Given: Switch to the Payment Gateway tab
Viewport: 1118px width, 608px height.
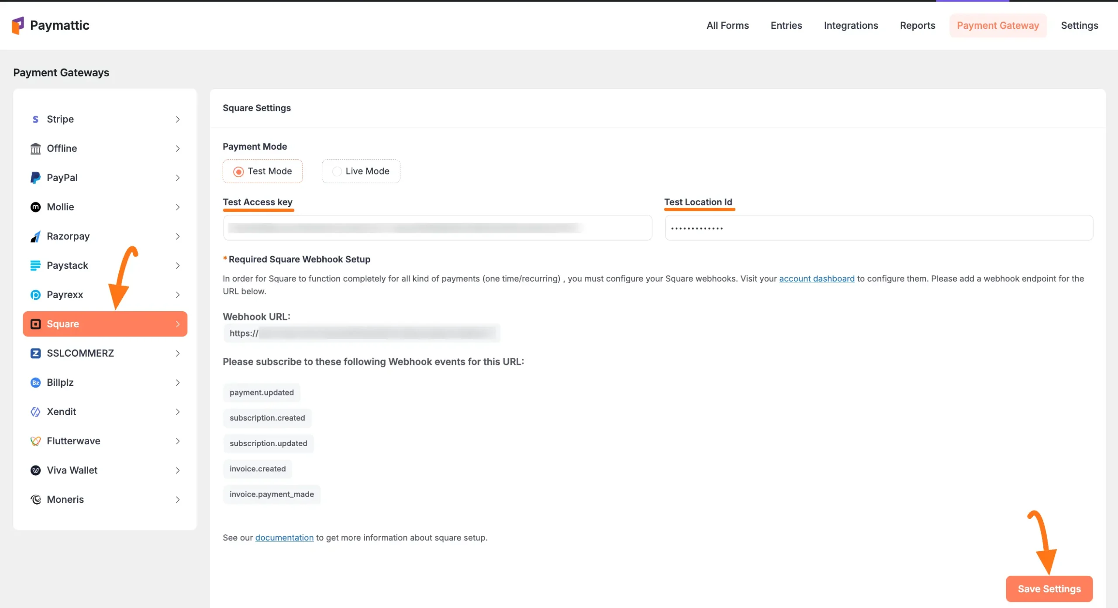Looking at the screenshot, I should click(998, 25).
